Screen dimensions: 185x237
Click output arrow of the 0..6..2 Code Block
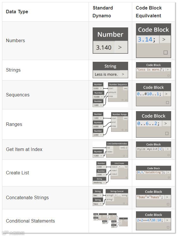(165, 123)
